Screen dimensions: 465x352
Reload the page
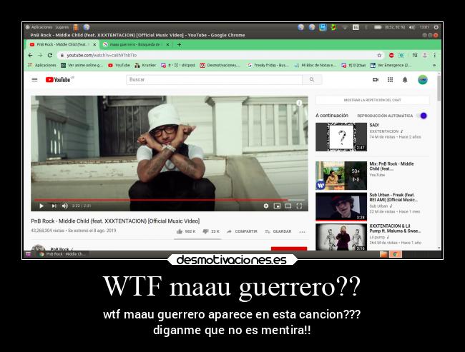50,56
